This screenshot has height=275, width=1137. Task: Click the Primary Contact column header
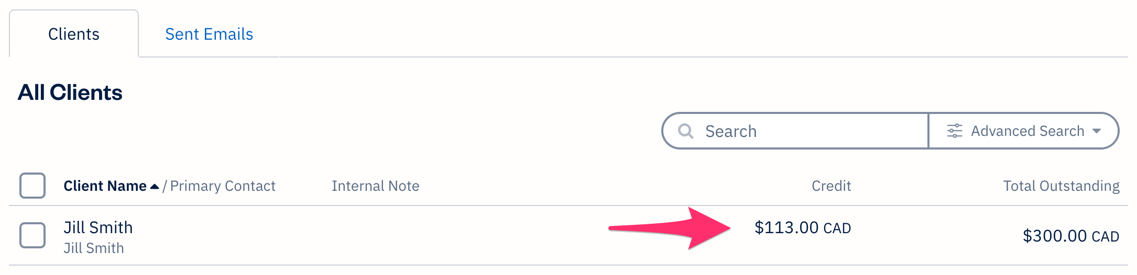[x=223, y=186]
